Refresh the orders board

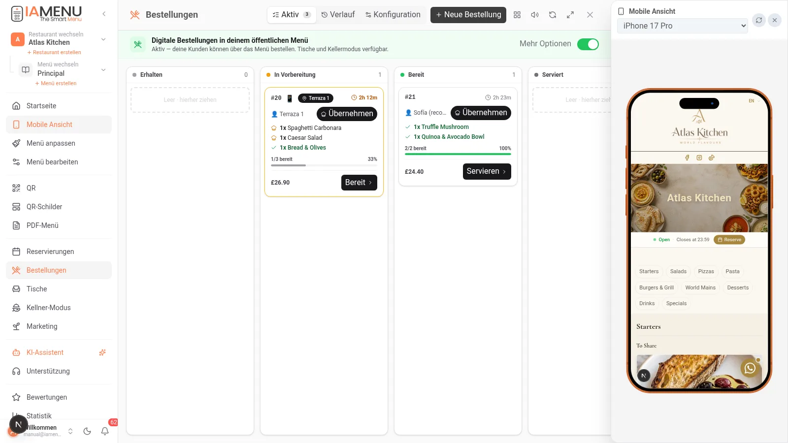coord(553,15)
